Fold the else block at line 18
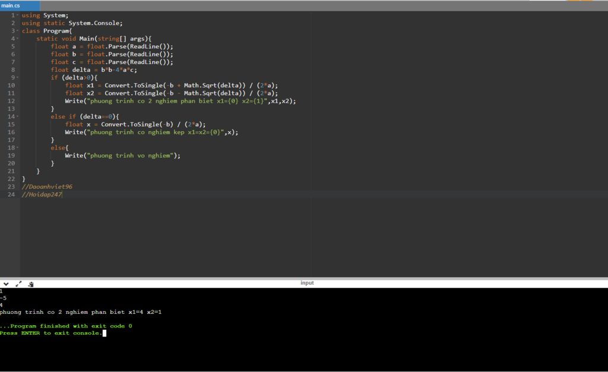The image size is (608, 372). [17, 148]
